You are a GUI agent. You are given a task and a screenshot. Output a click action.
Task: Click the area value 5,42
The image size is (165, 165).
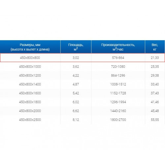76,93
